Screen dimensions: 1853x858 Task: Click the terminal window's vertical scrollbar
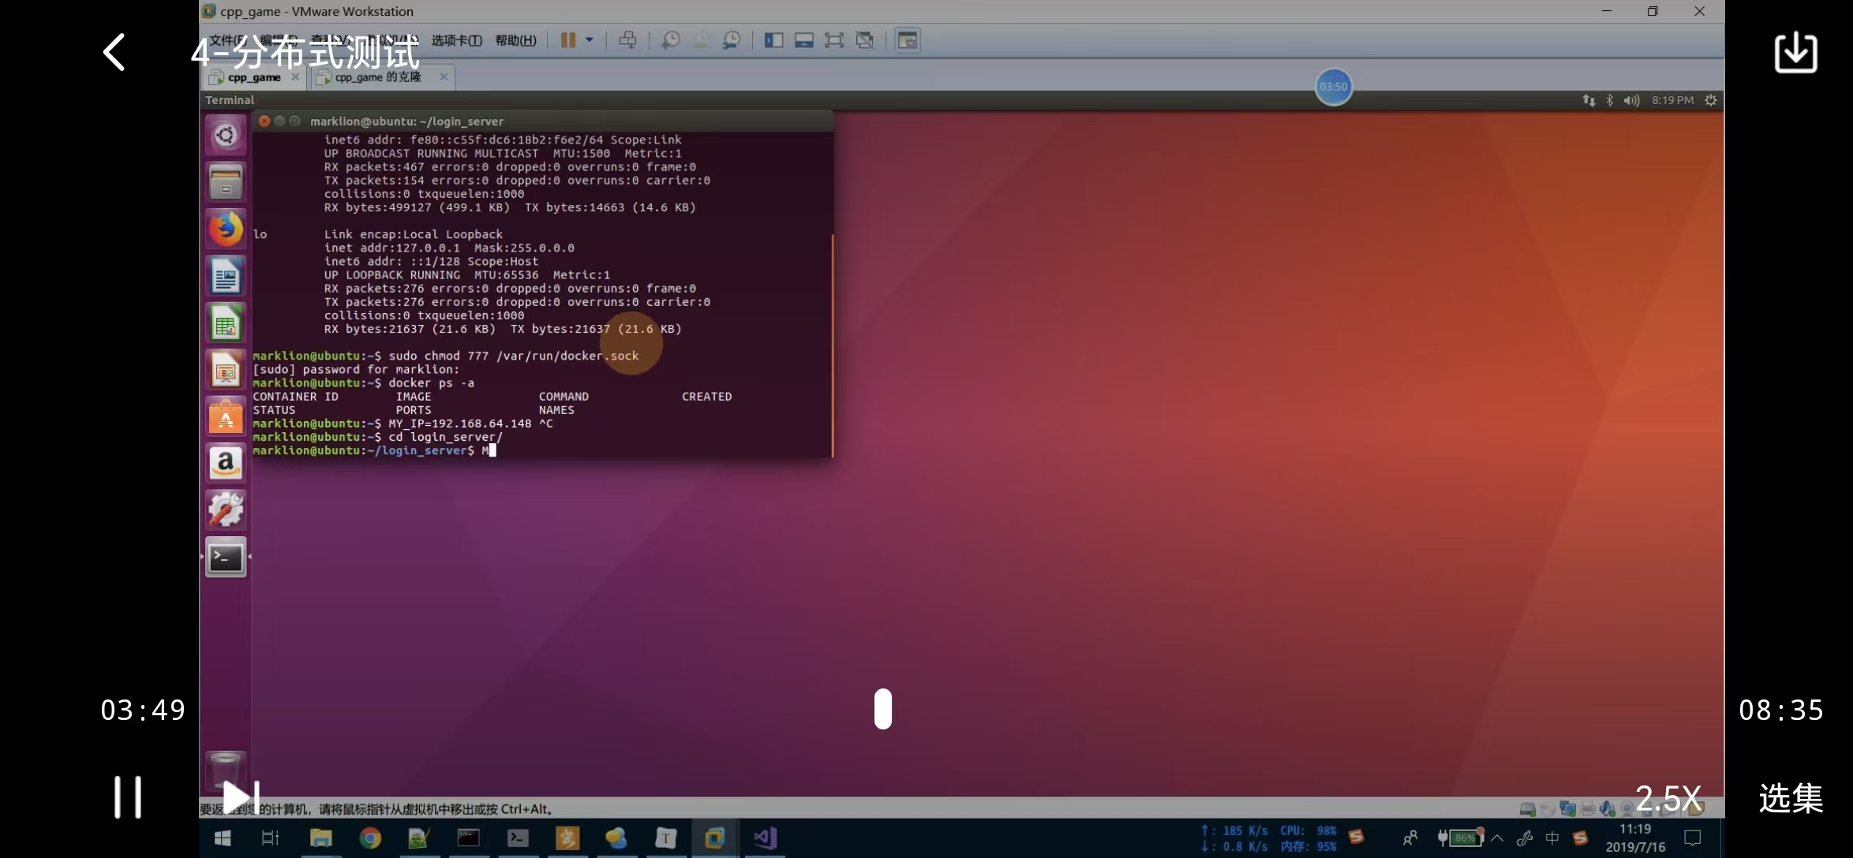pyautogui.click(x=832, y=345)
